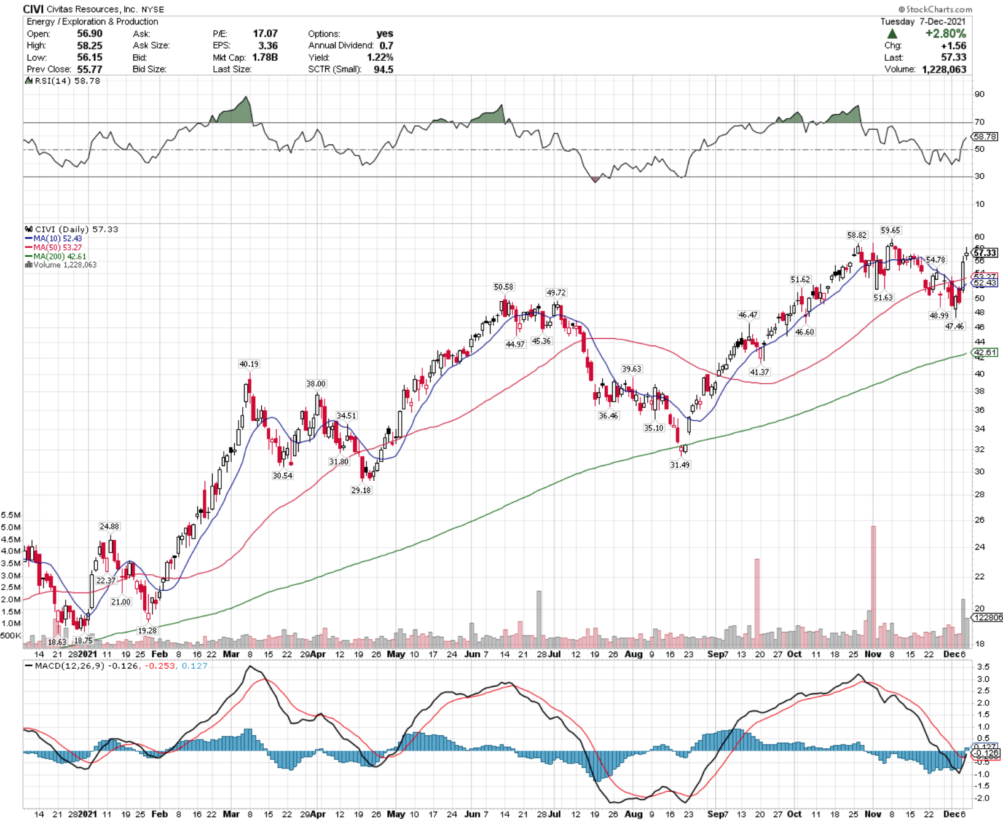Click the 38.00 price label
The height and width of the screenshot is (825, 1003).
pyautogui.click(x=316, y=384)
